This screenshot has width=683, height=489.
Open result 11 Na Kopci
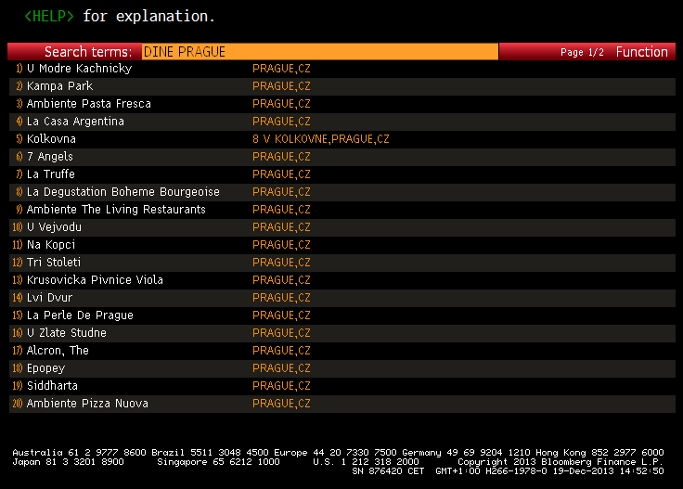[50, 245]
